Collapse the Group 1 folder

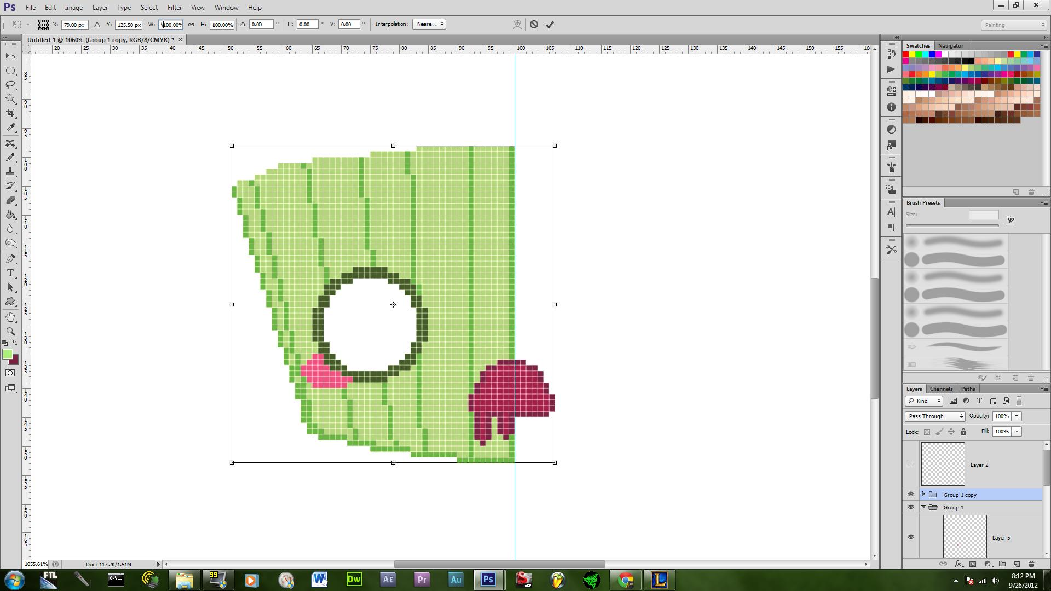point(924,507)
